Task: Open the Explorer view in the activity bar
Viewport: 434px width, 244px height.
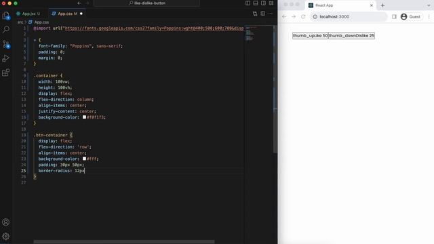Action: tap(6, 16)
